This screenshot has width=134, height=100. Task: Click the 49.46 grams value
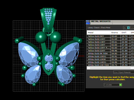(114, 51)
